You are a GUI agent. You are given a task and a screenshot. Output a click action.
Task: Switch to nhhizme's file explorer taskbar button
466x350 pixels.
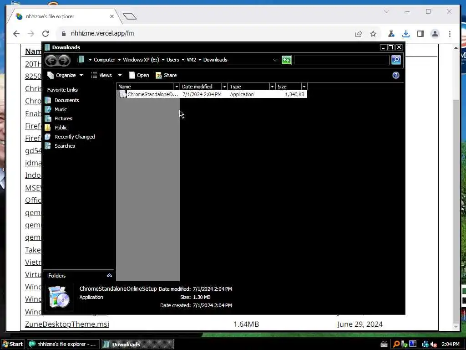[63, 344]
